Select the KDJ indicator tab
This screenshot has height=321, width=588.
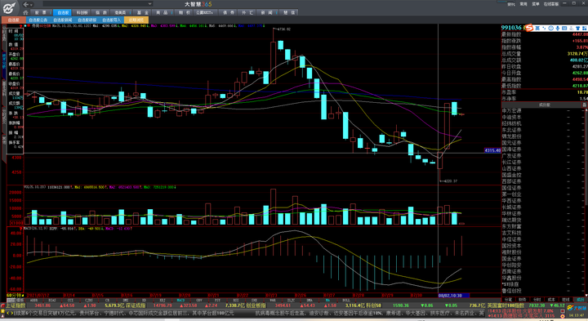[x=163, y=301]
